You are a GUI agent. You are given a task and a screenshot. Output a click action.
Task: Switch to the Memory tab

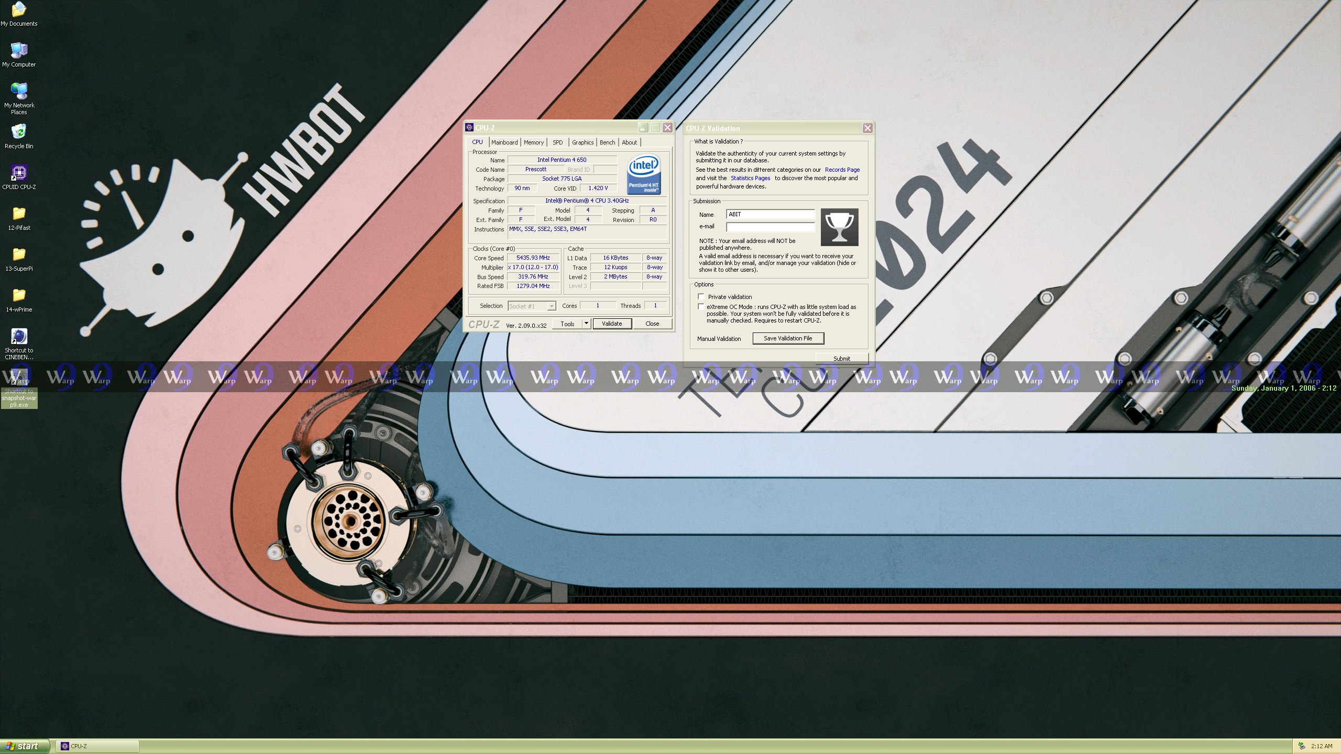534,142
